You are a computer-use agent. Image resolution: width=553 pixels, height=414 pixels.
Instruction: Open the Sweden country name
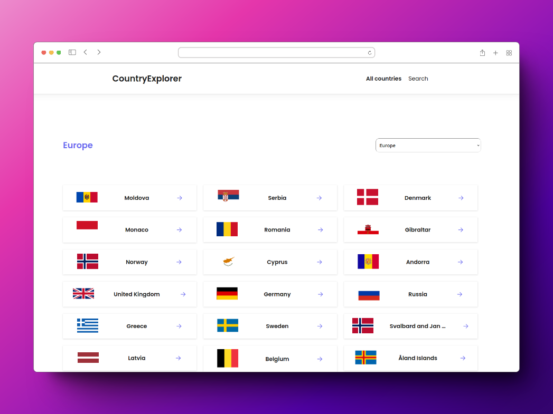tap(277, 326)
